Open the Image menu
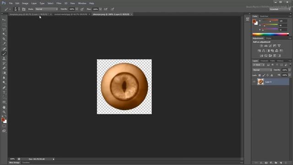Viewport: 293px width, 165px height. click(25, 3)
